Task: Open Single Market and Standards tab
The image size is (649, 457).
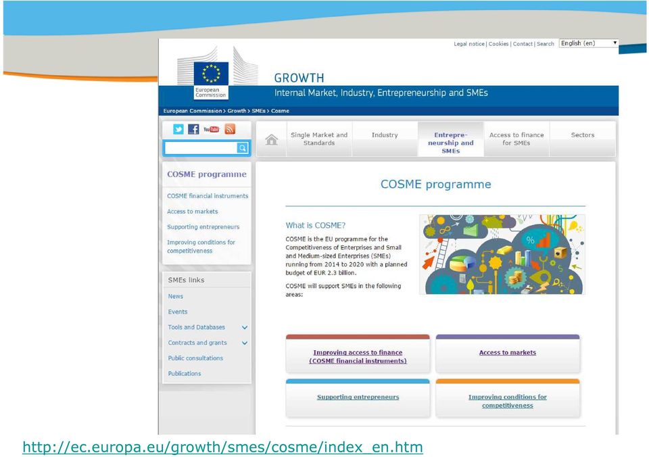Action: coord(319,139)
